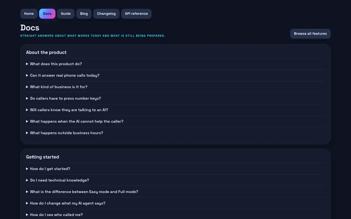Click the "About the product" section heading
The width and height of the screenshot is (351, 219).
coord(46,52)
